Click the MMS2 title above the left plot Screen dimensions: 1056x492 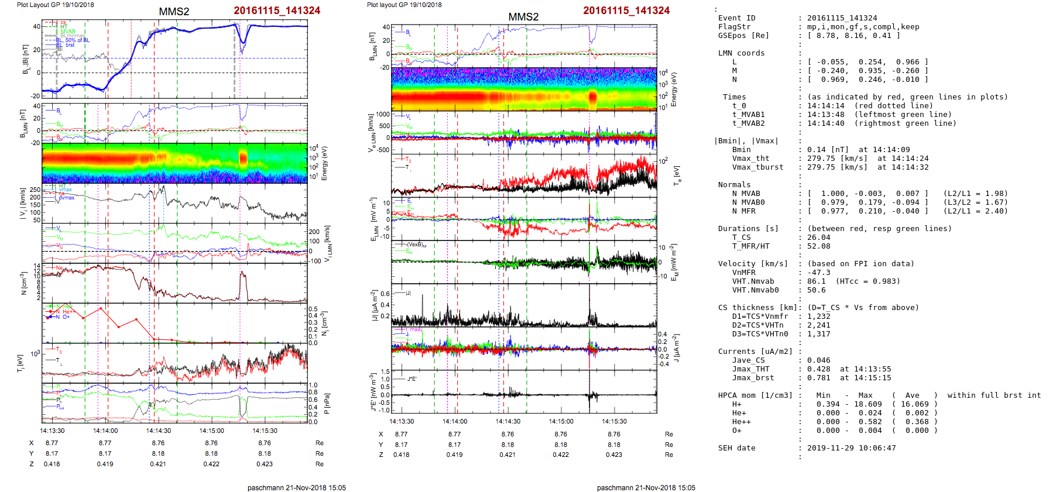click(174, 12)
